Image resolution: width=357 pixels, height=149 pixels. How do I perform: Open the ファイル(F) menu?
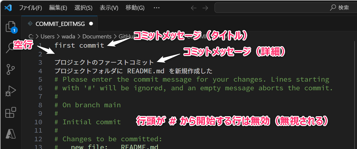(30, 8)
